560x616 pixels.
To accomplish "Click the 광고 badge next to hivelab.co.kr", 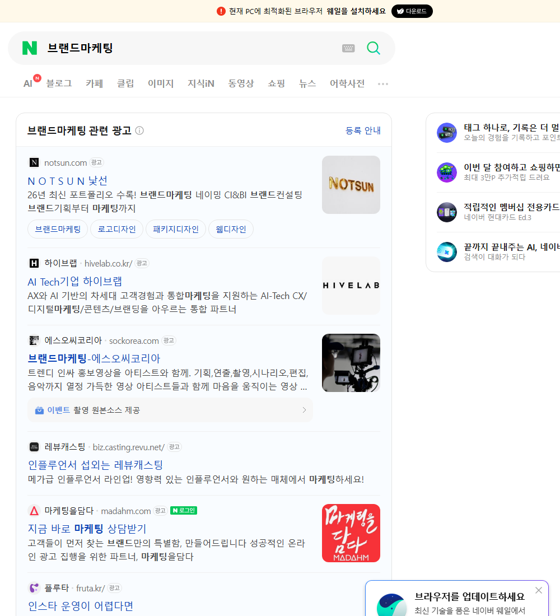I will pyautogui.click(x=142, y=263).
